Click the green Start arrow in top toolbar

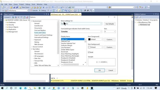pos(73,7)
